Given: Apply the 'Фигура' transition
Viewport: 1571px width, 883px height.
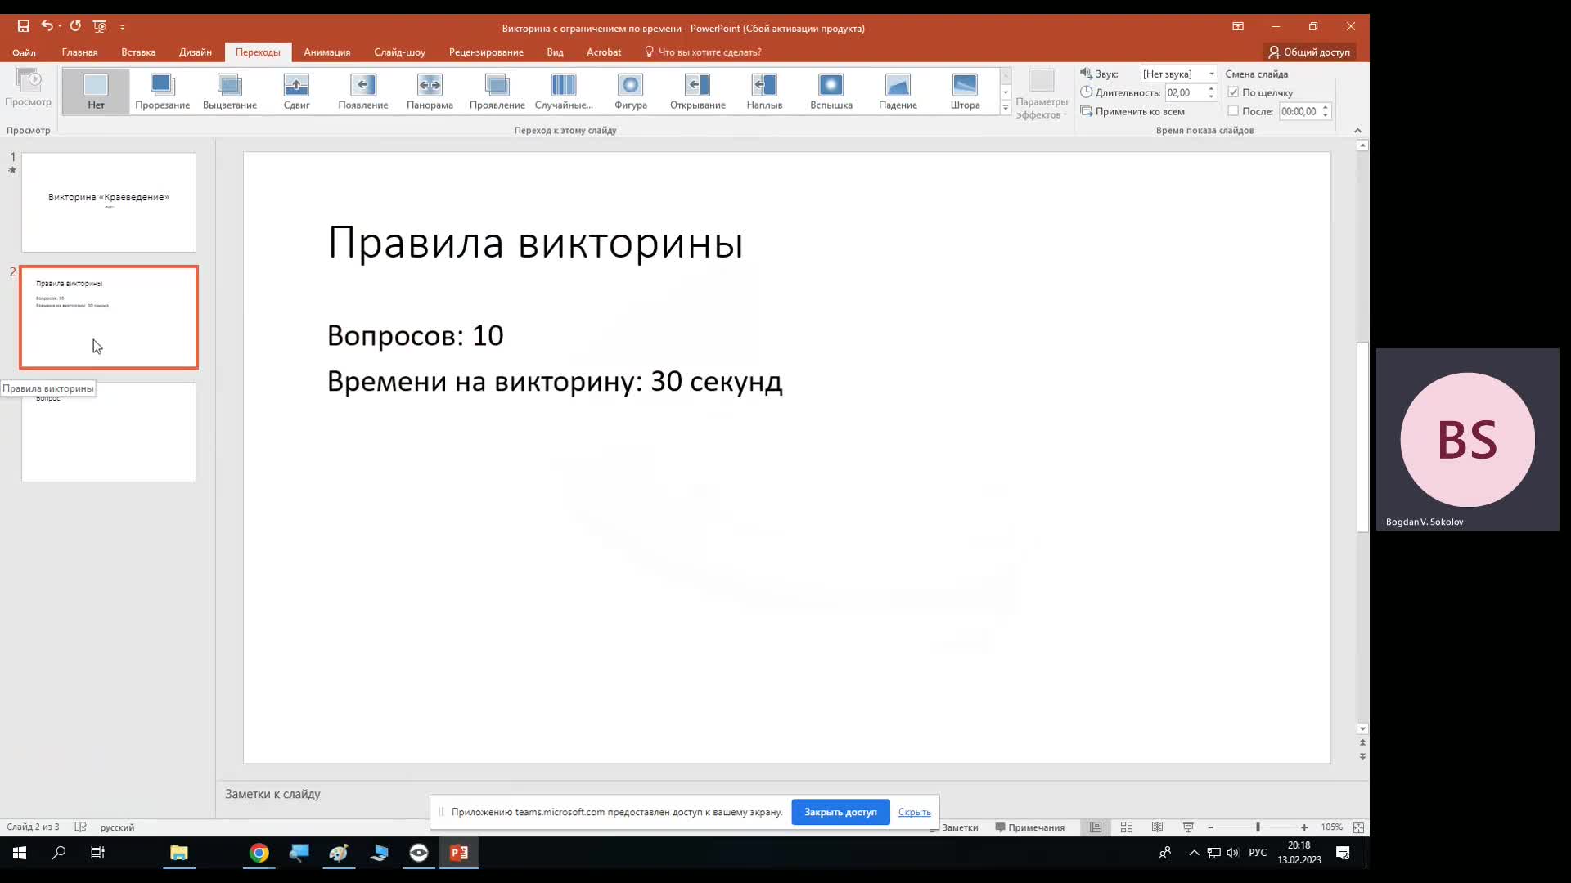Looking at the screenshot, I should tap(631, 91).
